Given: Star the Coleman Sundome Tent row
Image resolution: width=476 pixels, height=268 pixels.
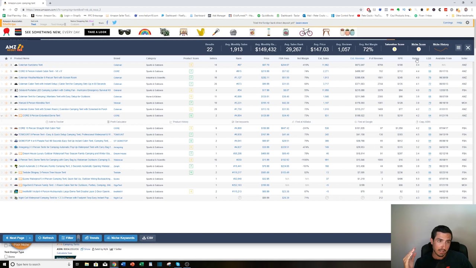Looking at the screenshot, I should [6, 65].
